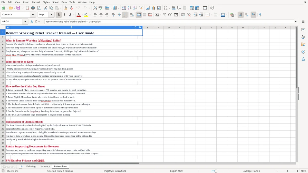308x173 pixels.
Task: Switch to the Summary sheet tab
Action: 45,166
